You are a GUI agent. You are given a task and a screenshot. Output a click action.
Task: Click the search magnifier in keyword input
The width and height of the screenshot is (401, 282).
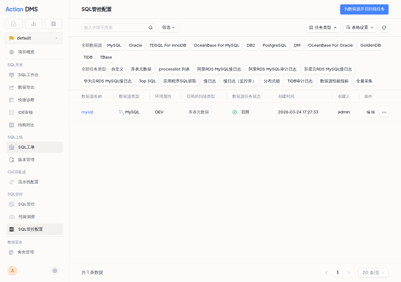(x=151, y=28)
